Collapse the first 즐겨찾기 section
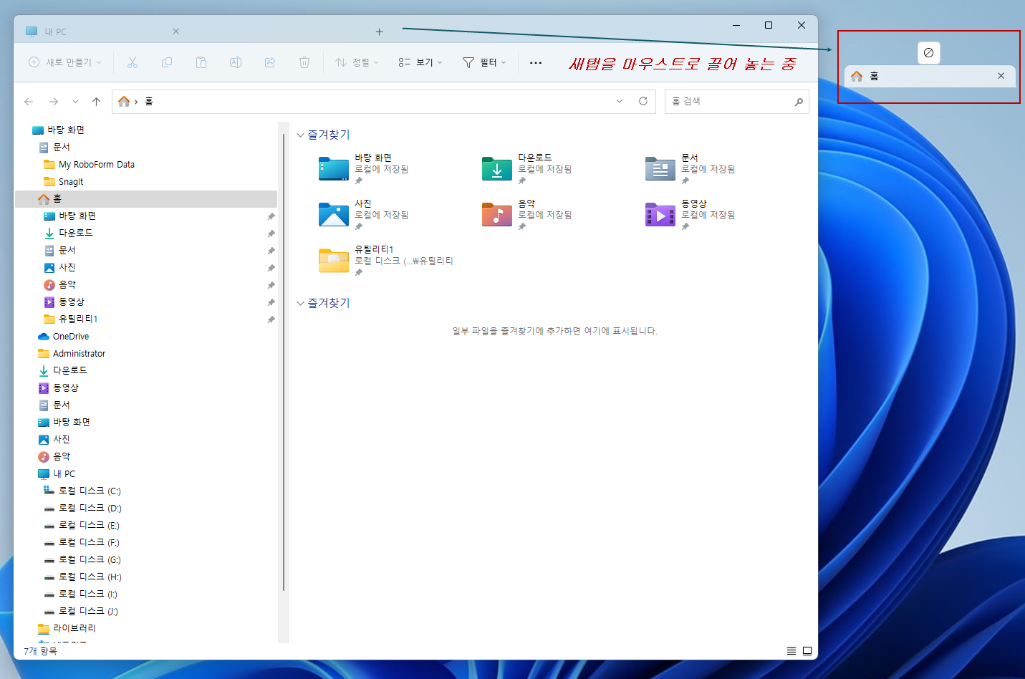Image resolution: width=1025 pixels, height=679 pixels. [x=301, y=135]
